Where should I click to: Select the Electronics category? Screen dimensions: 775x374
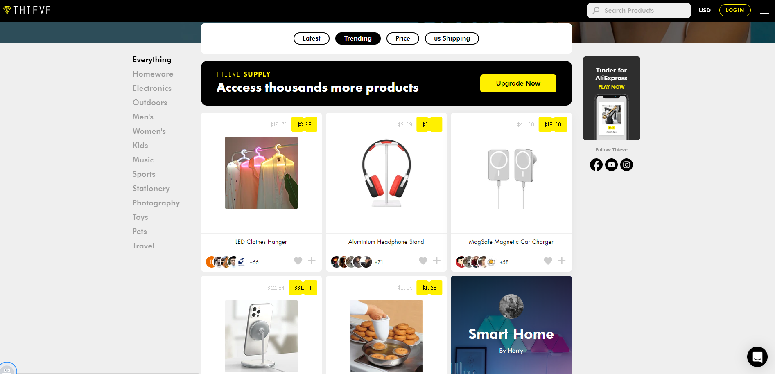(x=152, y=88)
